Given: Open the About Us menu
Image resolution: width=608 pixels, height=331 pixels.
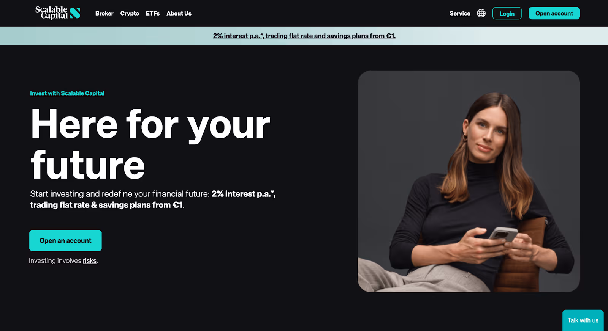Looking at the screenshot, I should (x=179, y=13).
